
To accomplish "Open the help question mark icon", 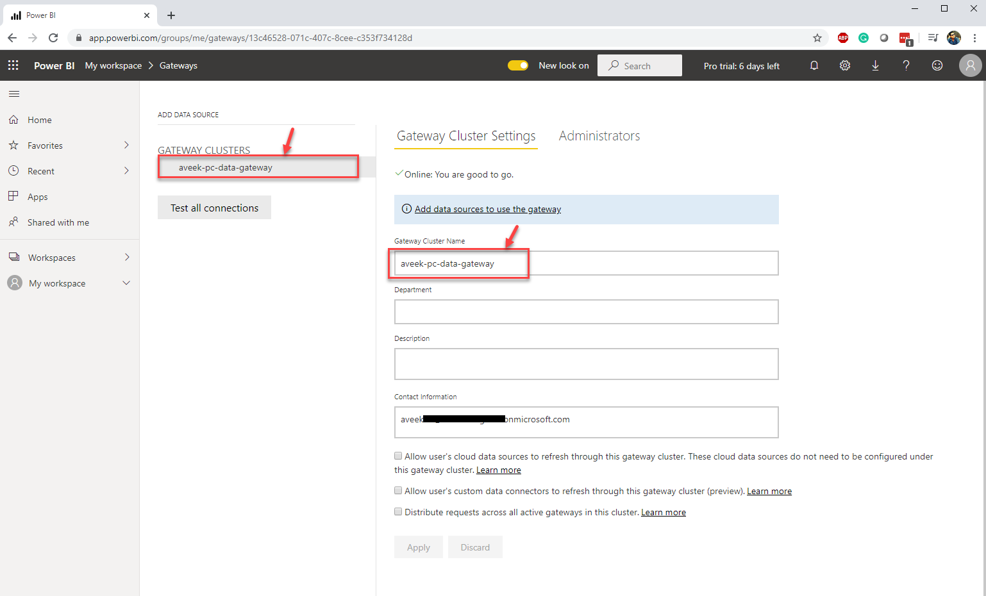I will [x=906, y=65].
